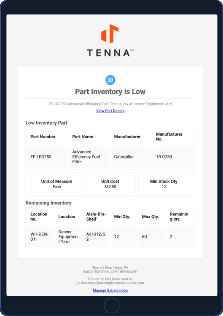The height and width of the screenshot is (316, 223).
Task: Select the Remaining Inv. column header
Action: click(179, 217)
